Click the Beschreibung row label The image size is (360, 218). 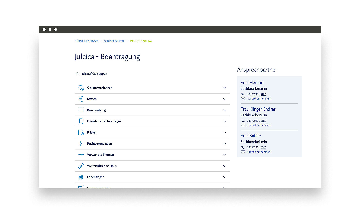tap(96, 110)
